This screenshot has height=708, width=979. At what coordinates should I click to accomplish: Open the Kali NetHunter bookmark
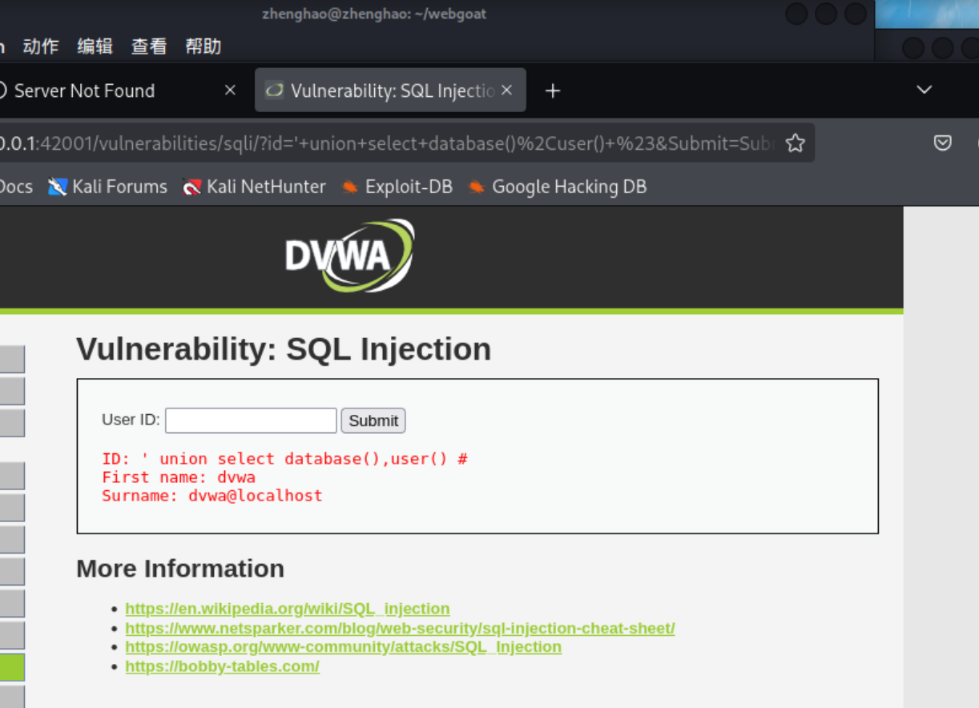pos(254,187)
